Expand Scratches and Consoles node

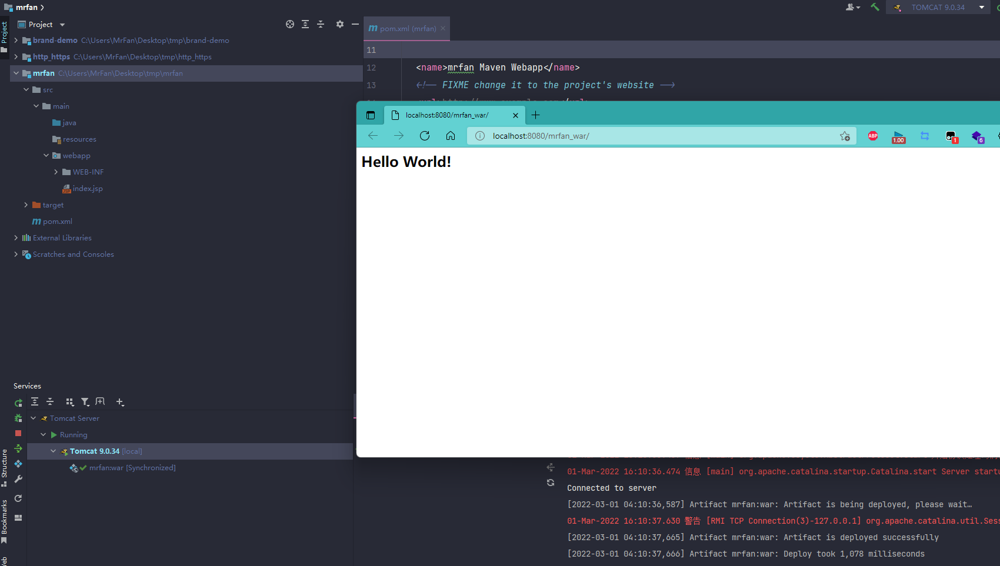click(x=16, y=254)
